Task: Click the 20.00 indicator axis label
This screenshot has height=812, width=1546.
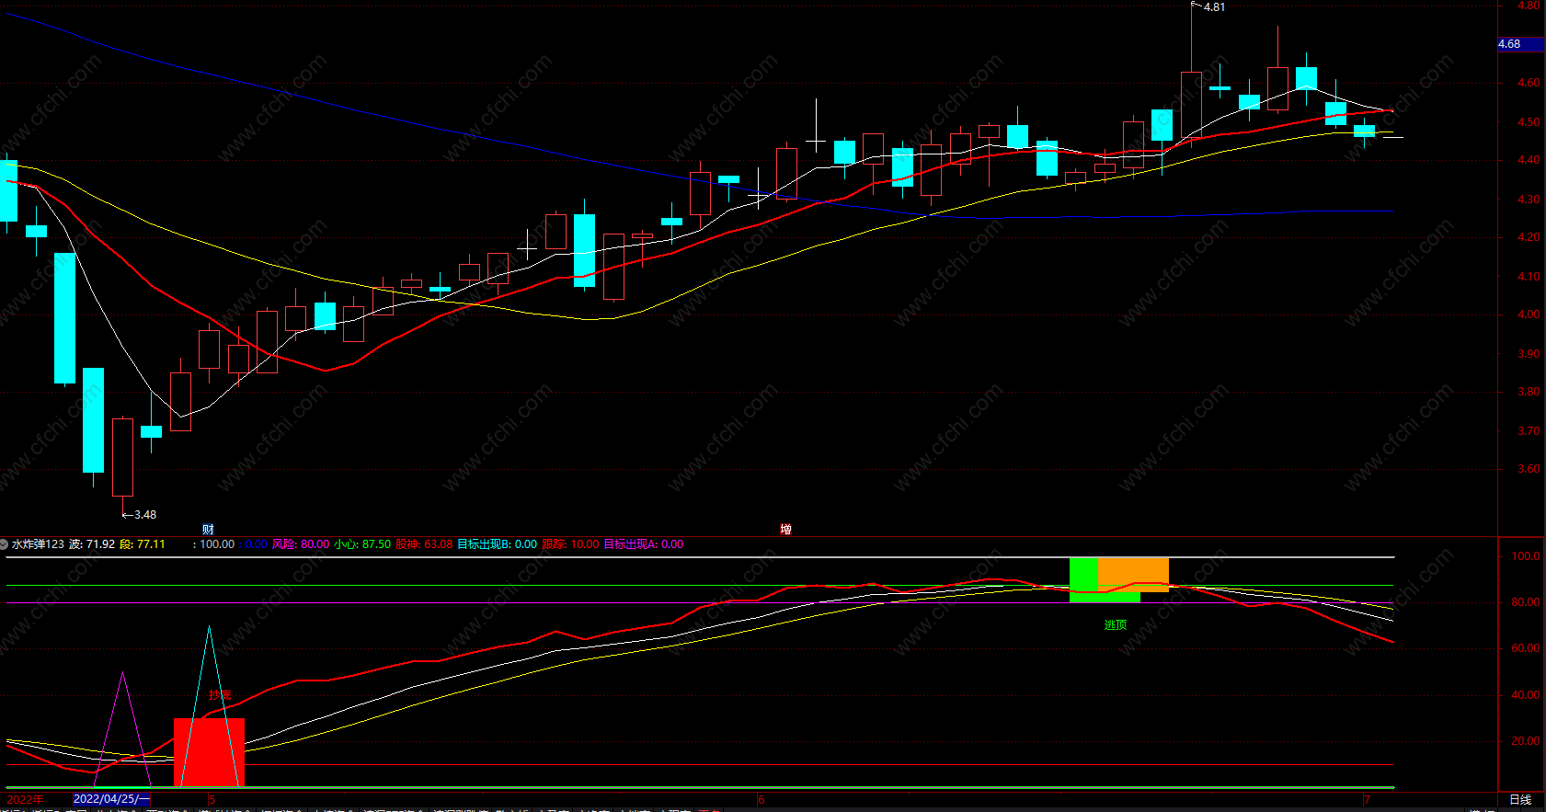Action: pos(1526,741)
